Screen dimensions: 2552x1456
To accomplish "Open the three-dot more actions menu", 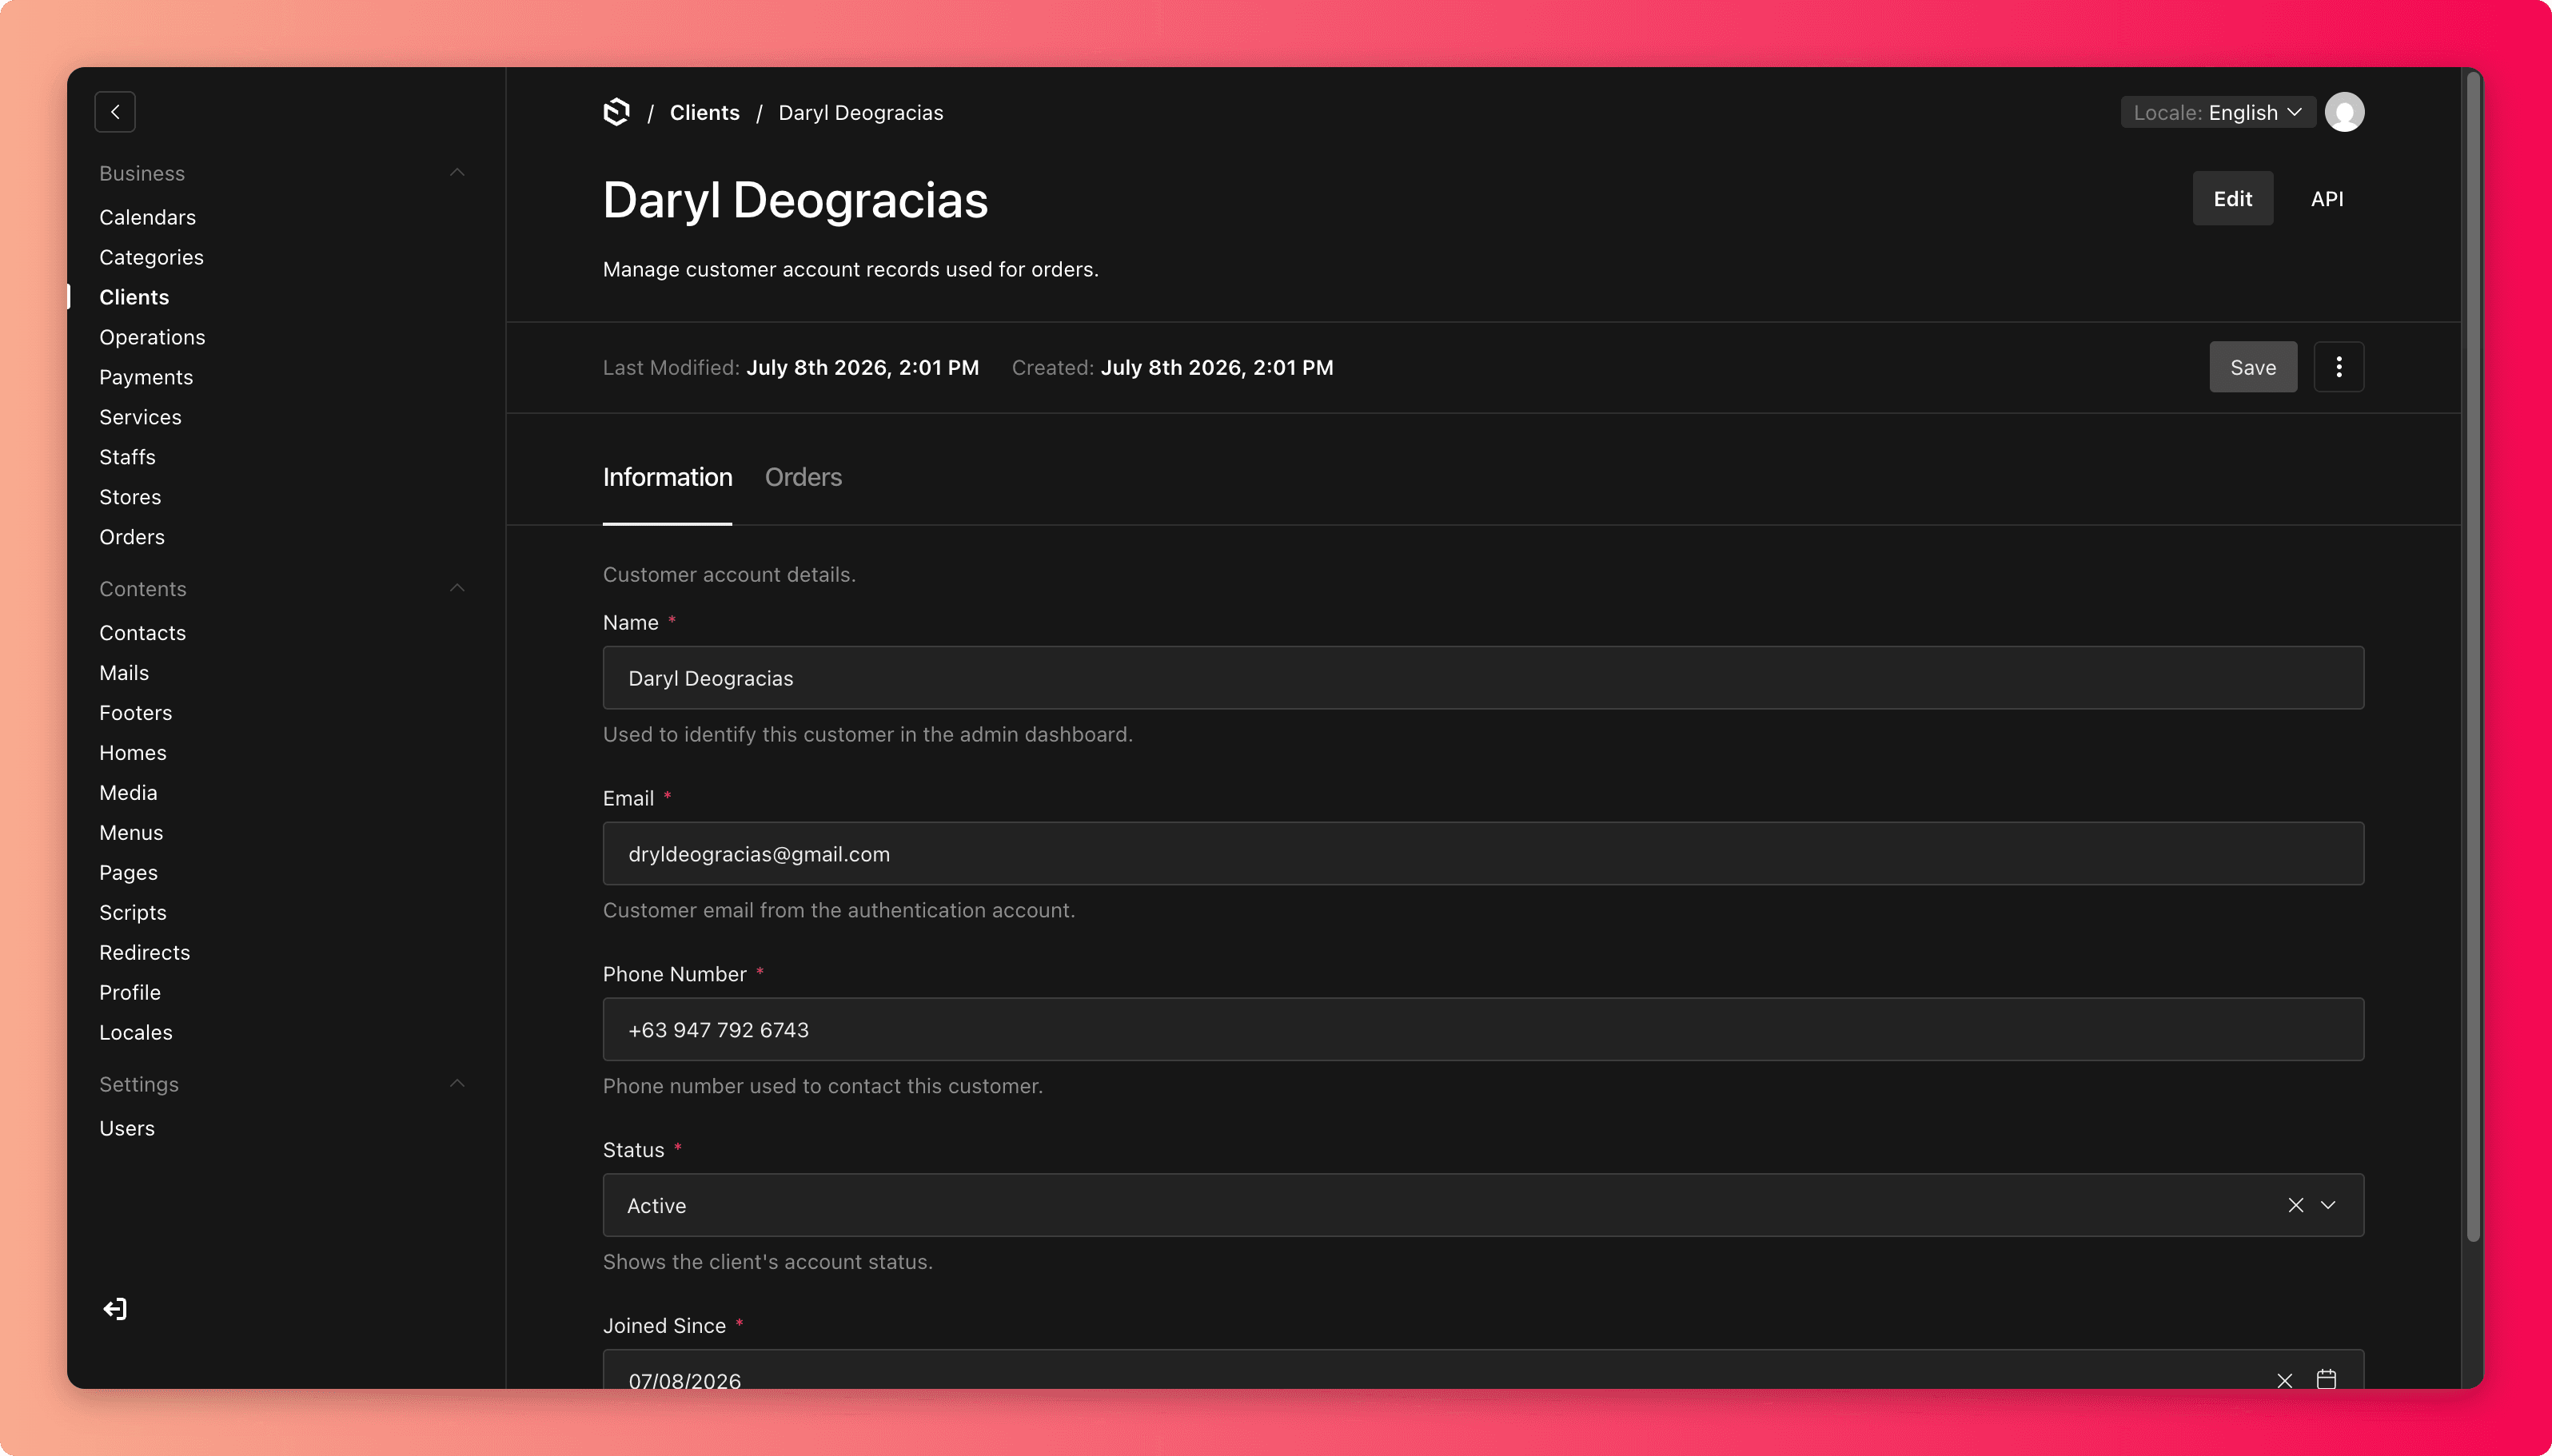I will coord(2338,367).
